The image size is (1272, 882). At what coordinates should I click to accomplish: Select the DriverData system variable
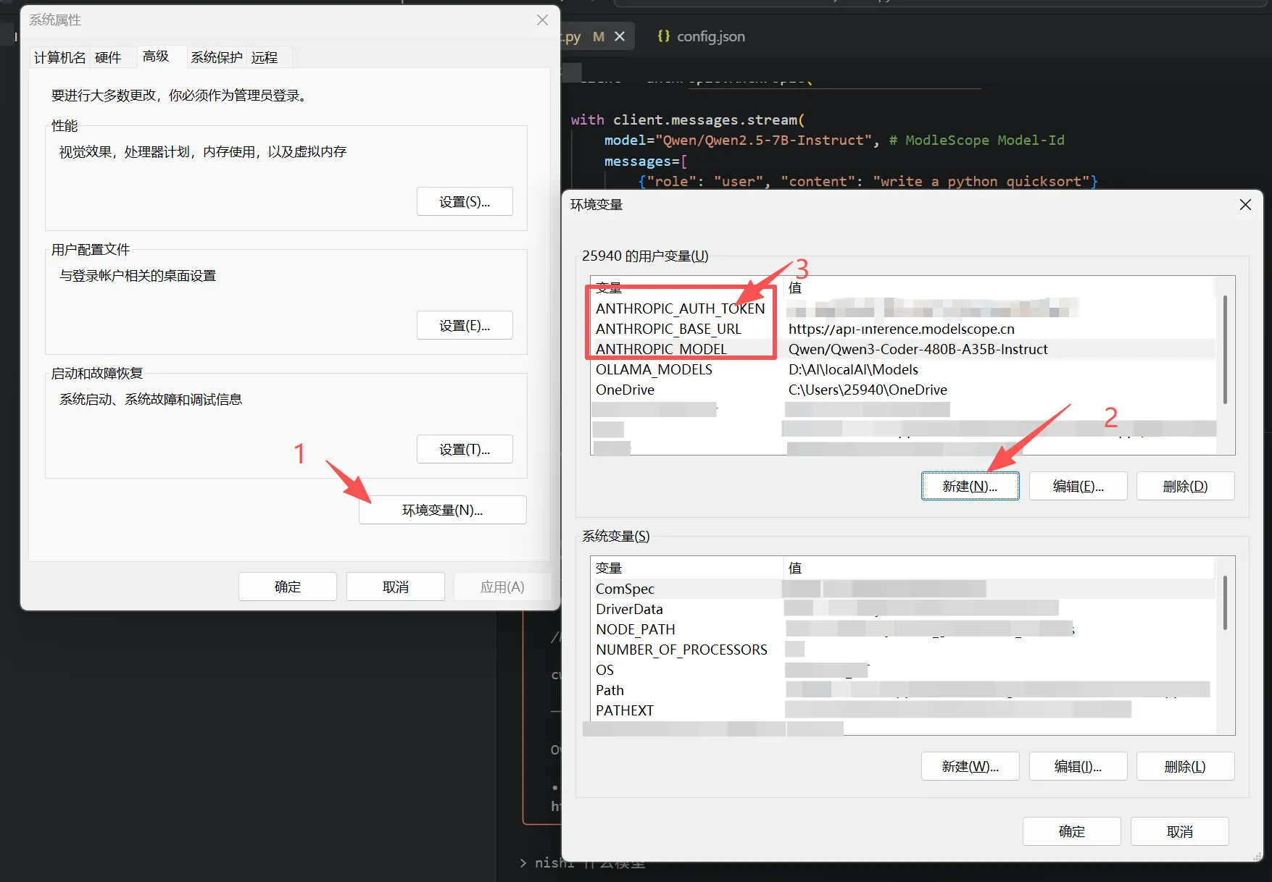click(902, 609)
